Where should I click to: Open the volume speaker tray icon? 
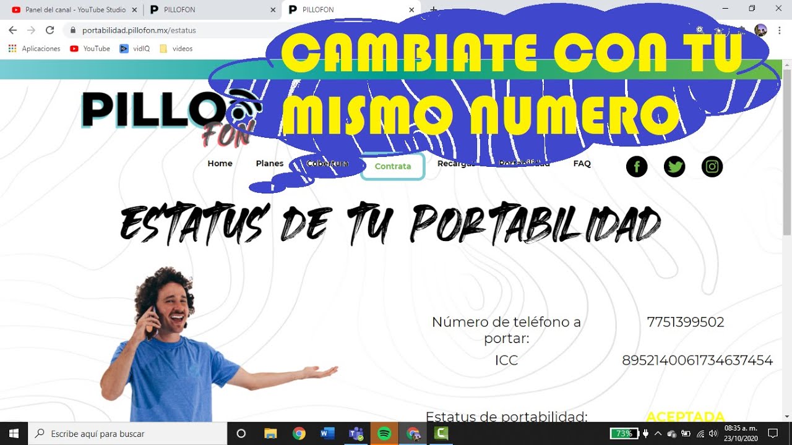point(713,433)
